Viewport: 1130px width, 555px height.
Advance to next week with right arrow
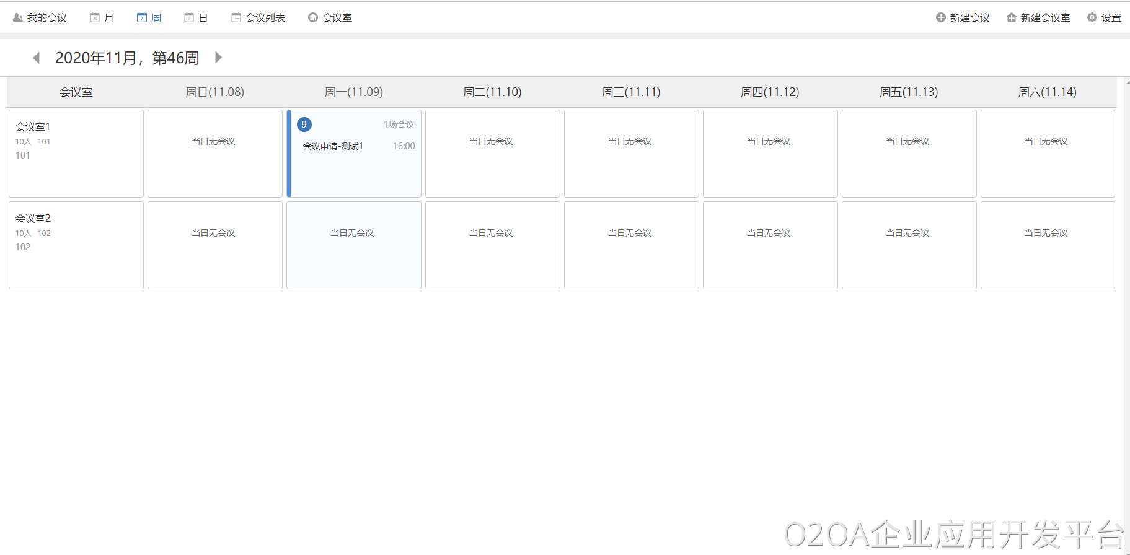[x=218, y=58]
